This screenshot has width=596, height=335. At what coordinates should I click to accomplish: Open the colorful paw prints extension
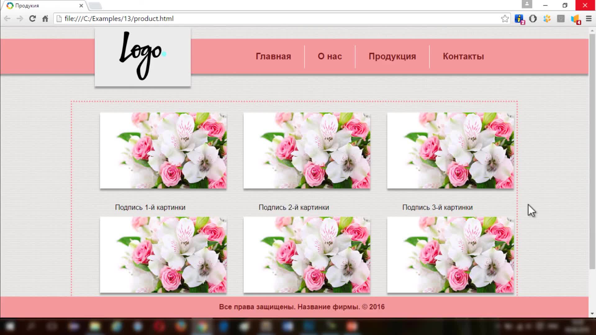coord(547,19)
